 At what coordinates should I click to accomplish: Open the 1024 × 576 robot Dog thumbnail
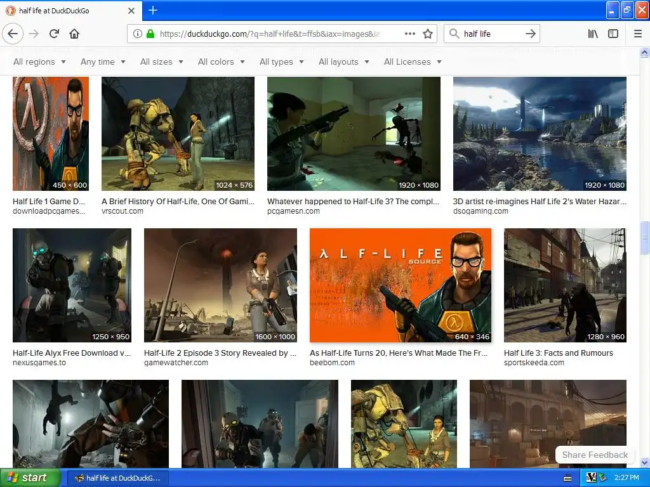178,134
